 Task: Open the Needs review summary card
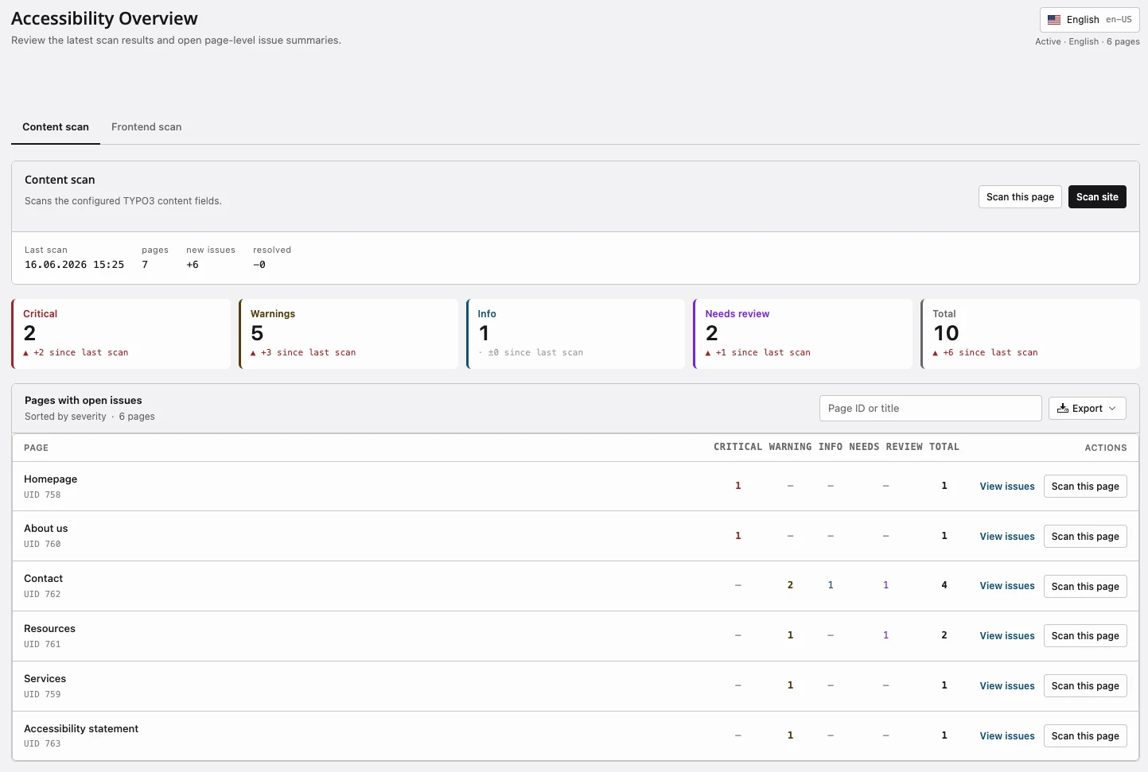click(x=803, y=334)
